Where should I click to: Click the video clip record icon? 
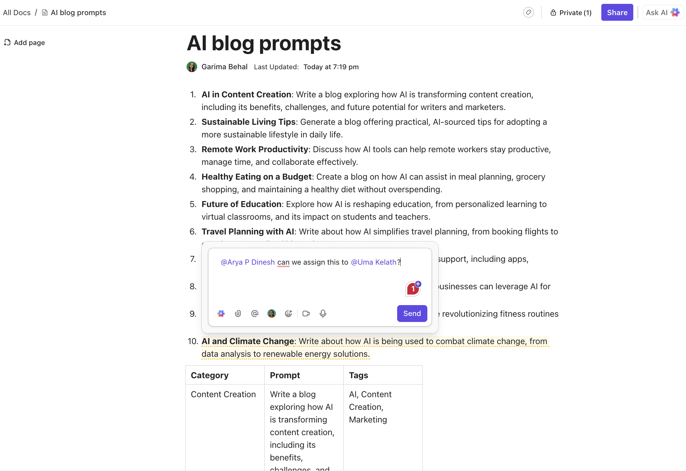point(306,314)
